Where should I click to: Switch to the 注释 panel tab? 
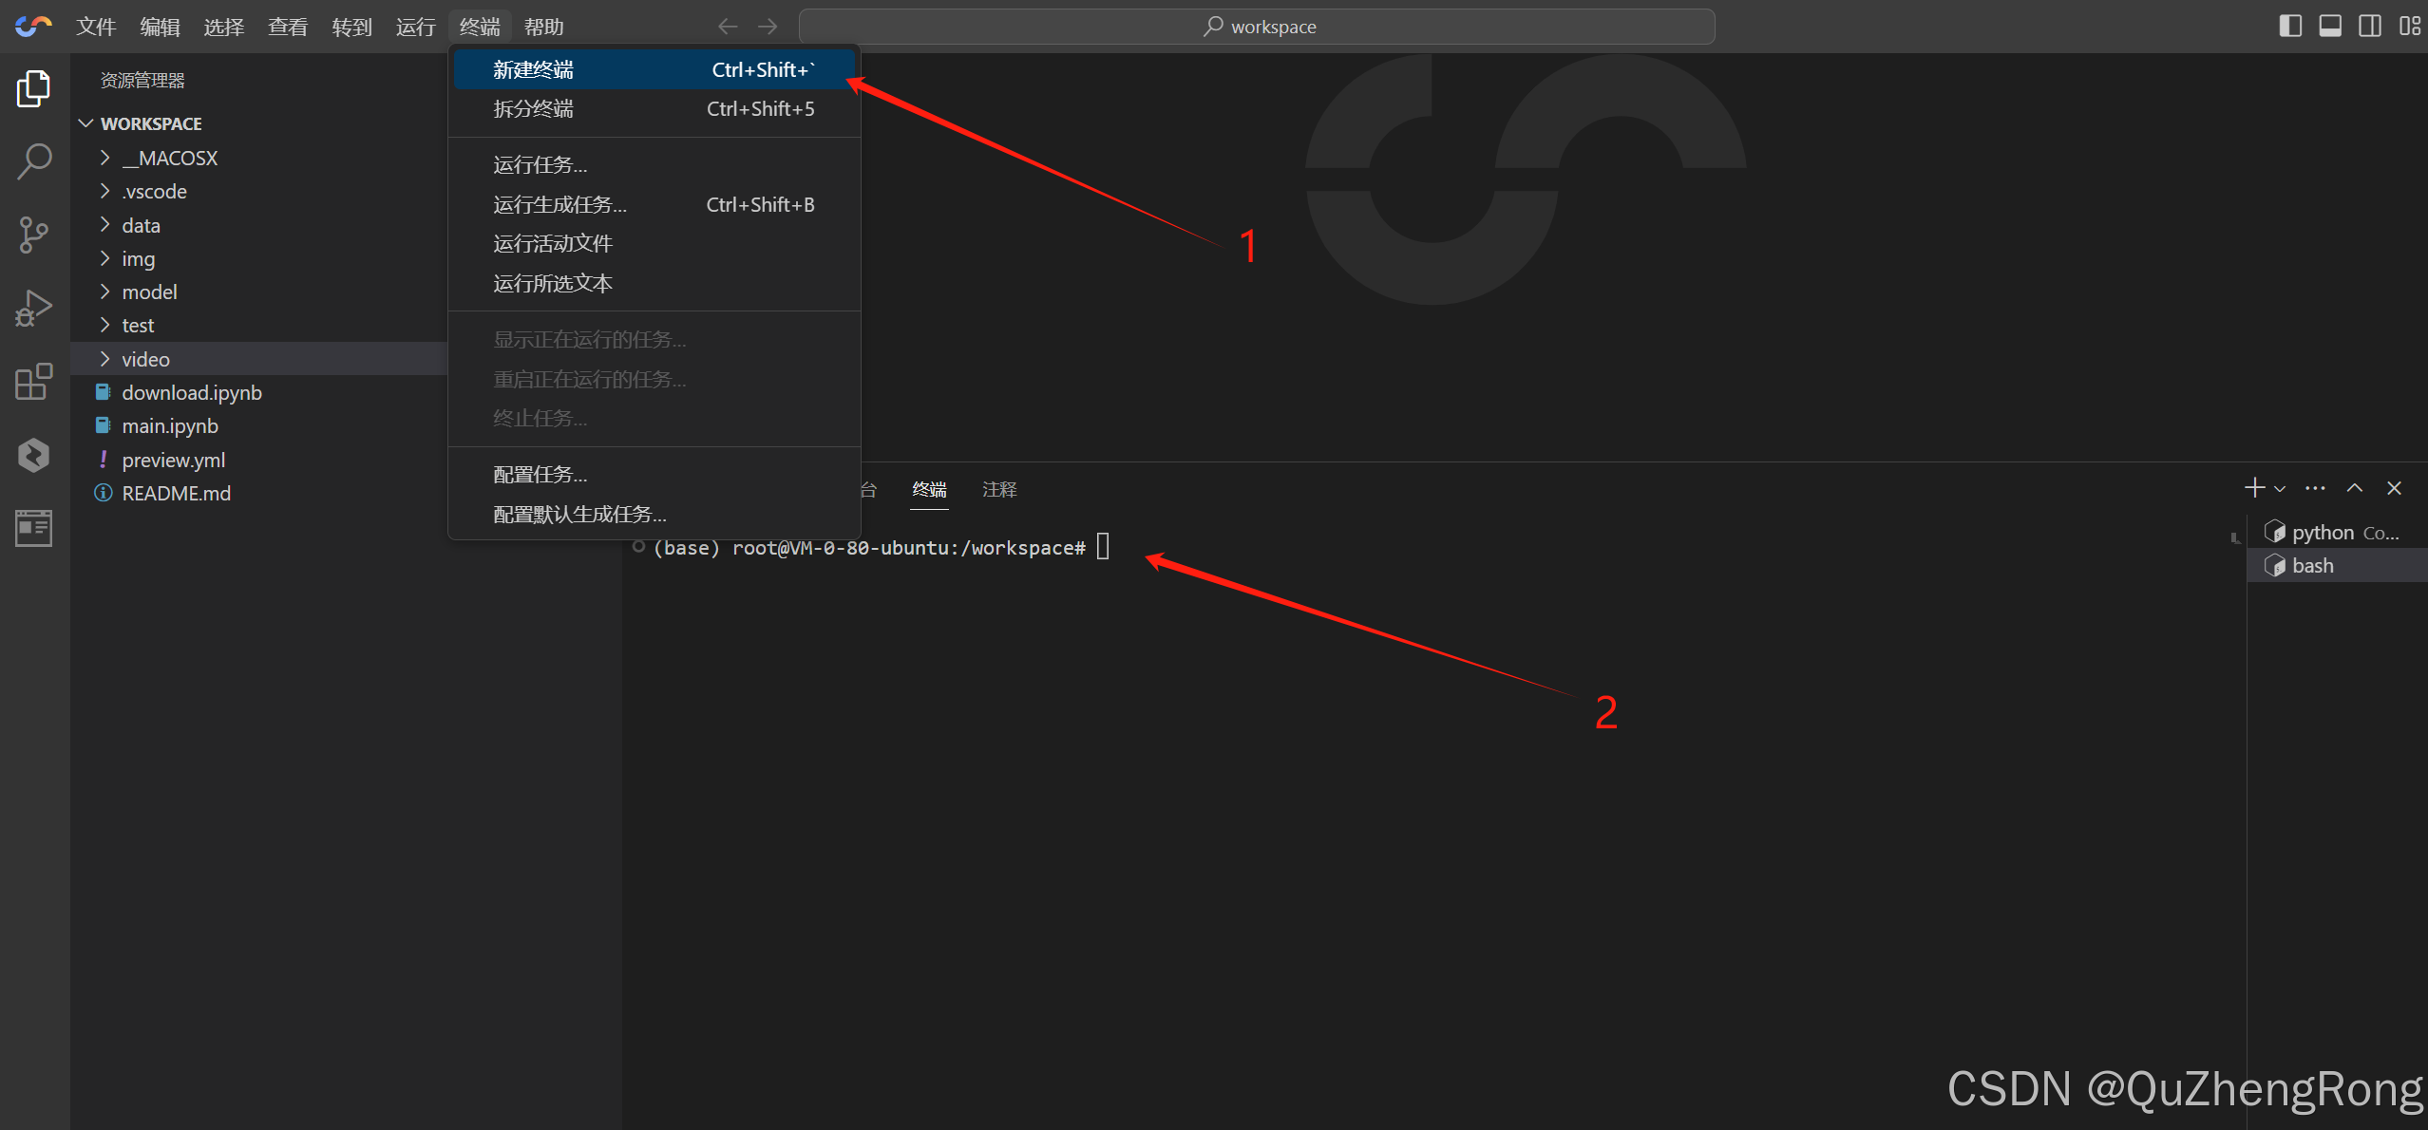[x=998, y=489]
